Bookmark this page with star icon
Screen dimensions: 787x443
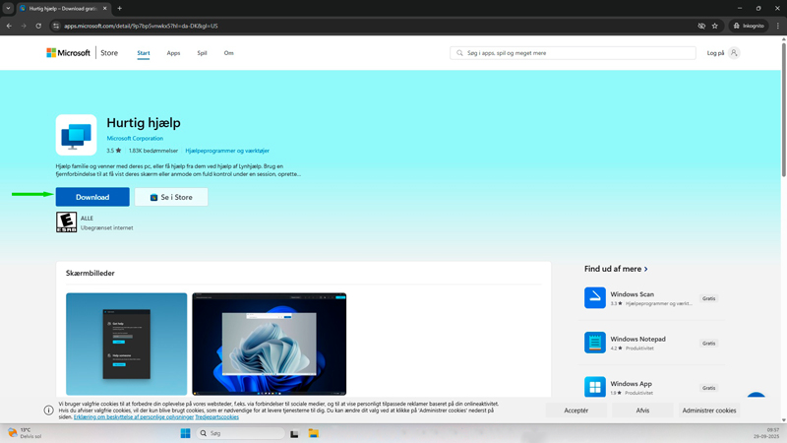point(715,26)
